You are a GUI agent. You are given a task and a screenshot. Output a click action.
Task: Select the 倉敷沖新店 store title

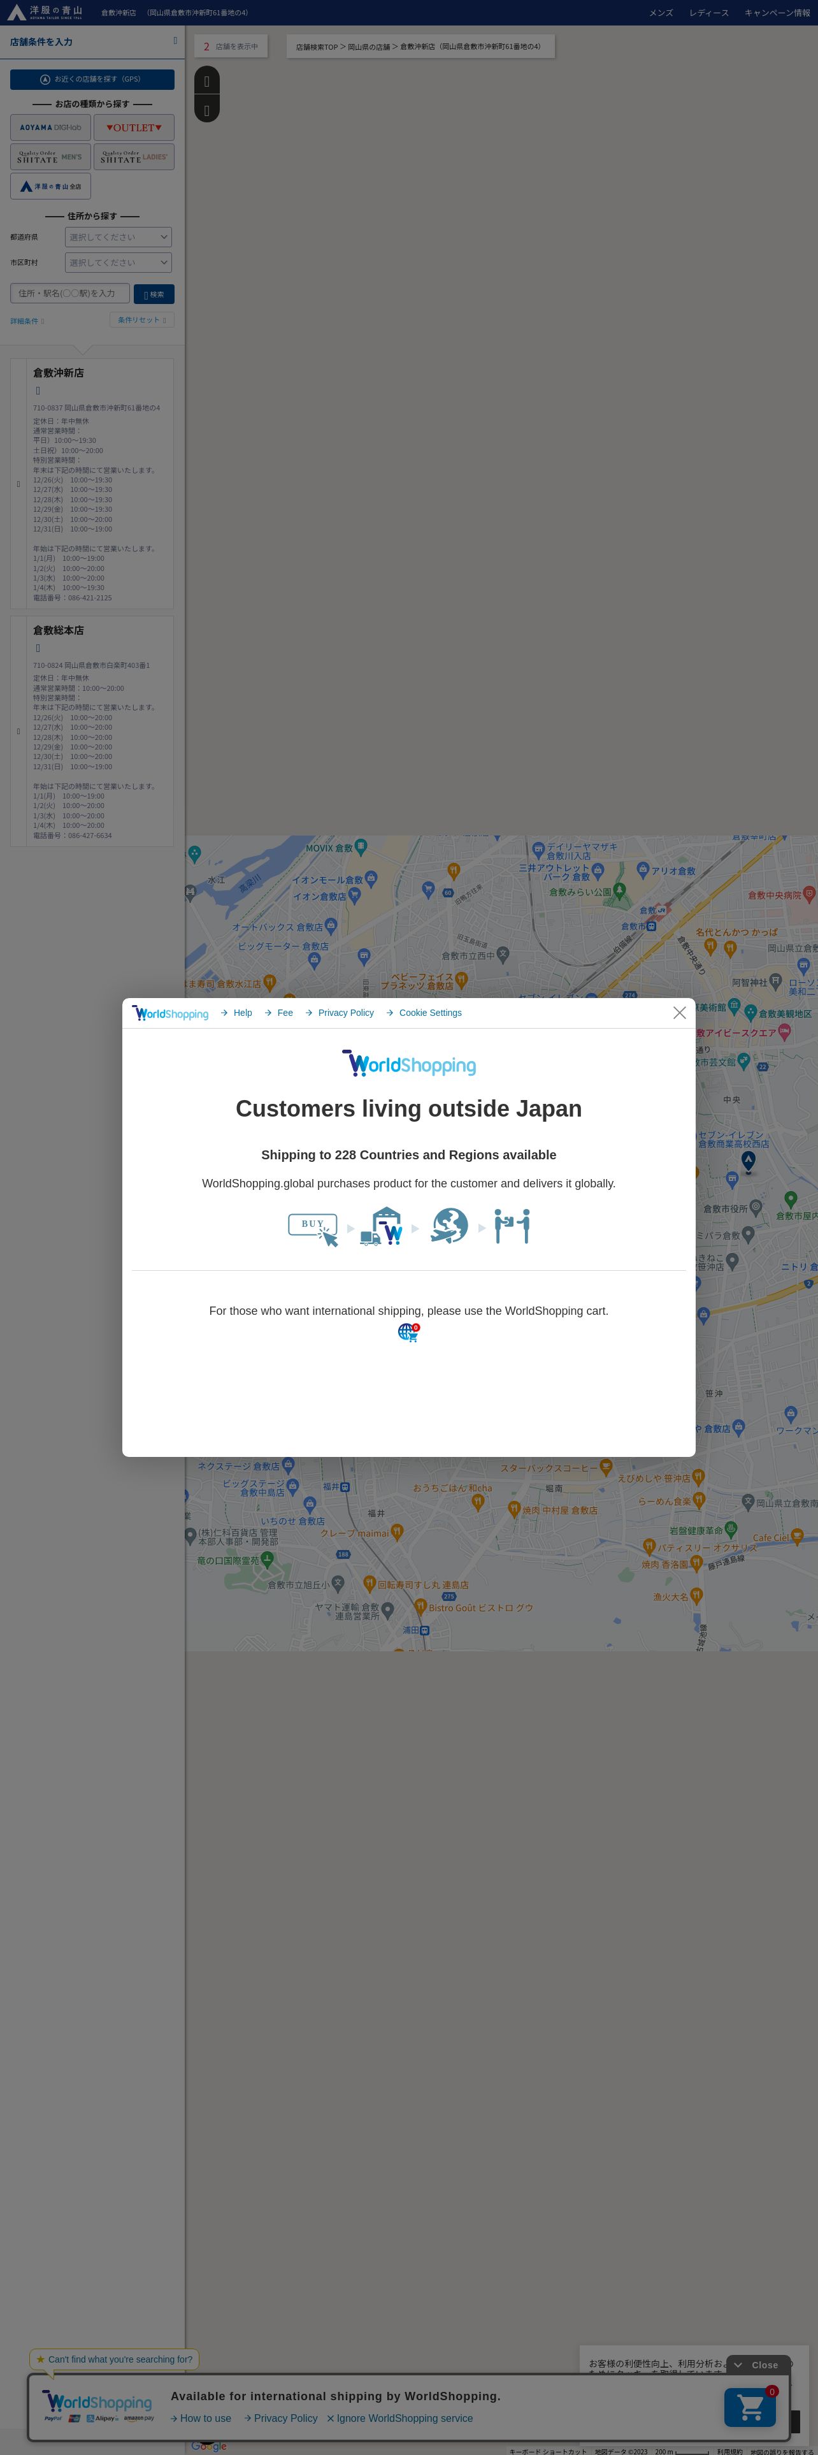[58, 373]
